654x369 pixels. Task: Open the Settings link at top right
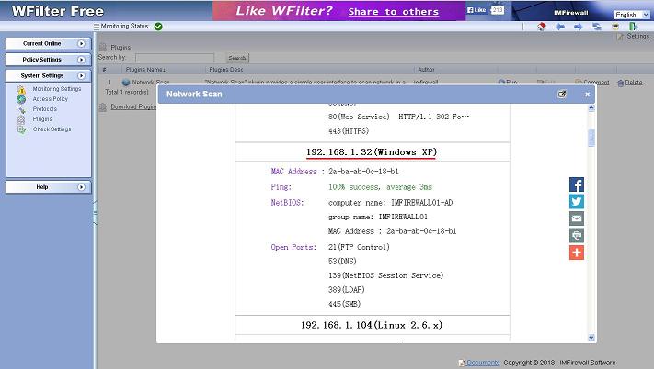tap(637, 36)
